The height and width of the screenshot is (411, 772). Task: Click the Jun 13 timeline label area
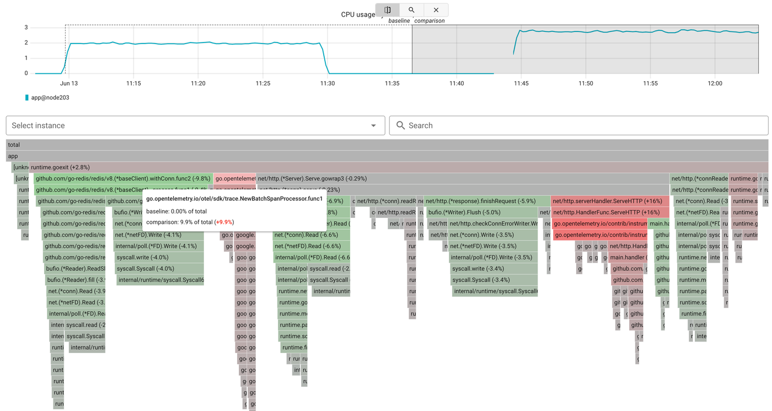68,83
